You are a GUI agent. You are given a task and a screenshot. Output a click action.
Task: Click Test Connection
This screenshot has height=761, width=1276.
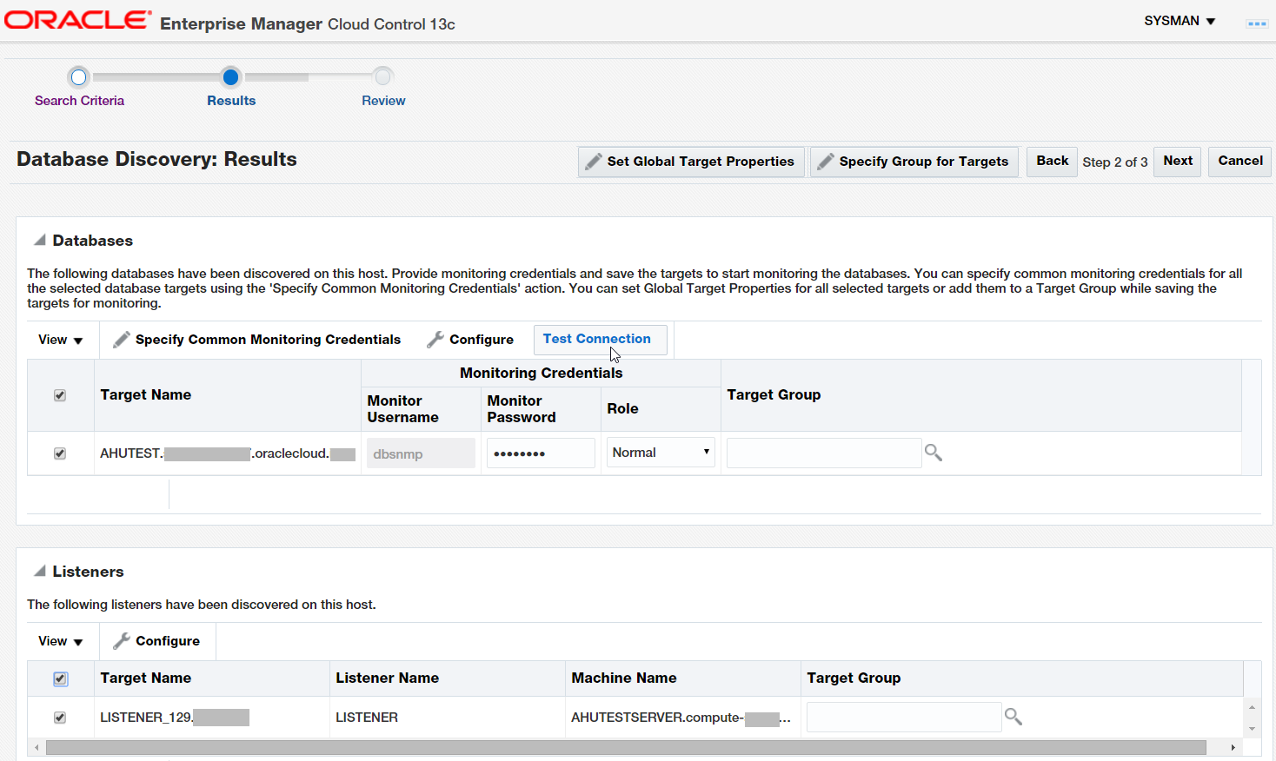point(600,340)
